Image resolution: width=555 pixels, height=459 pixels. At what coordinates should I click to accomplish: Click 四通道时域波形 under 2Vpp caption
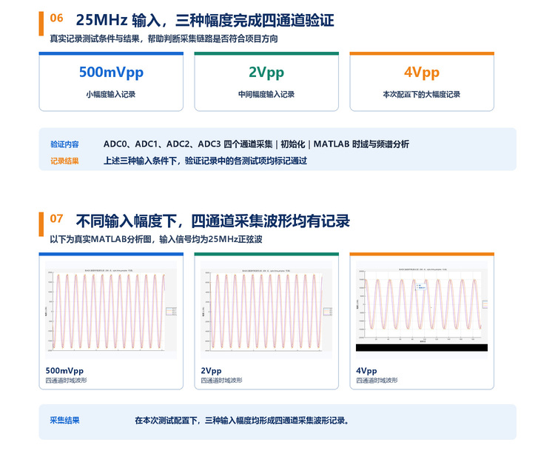[221, 381]
